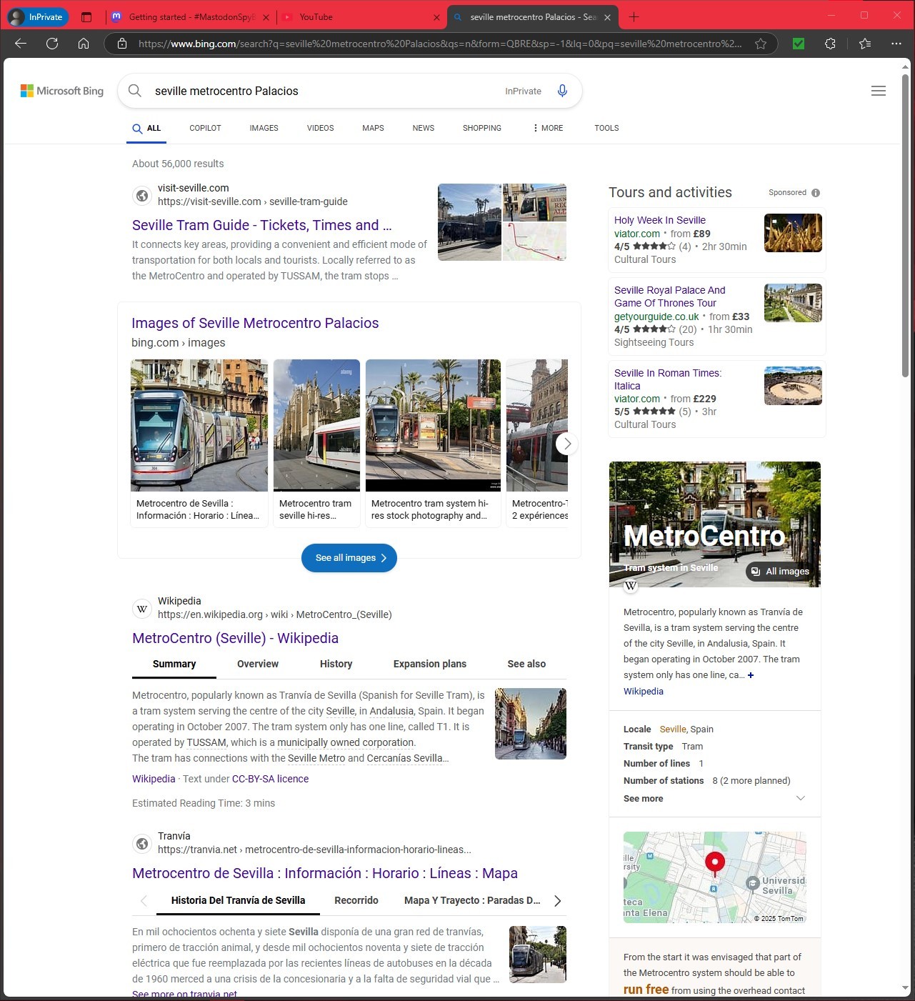Select the Recorrido section tab

[356, 900]
